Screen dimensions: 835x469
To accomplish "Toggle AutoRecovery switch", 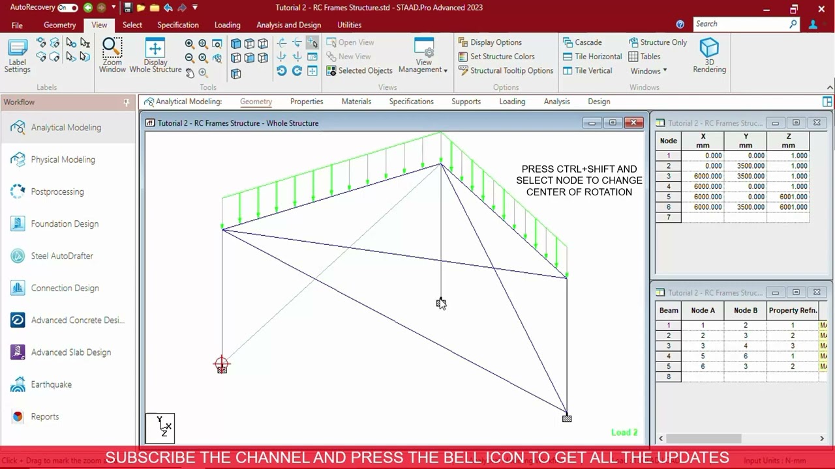I will [68, 8].
